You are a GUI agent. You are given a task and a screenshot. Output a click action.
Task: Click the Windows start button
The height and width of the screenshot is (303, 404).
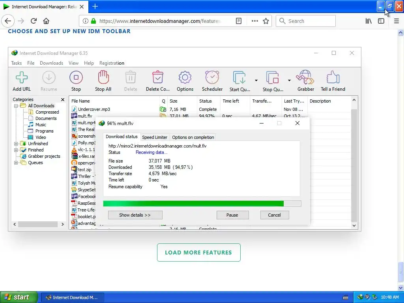[x=19, y=297]
